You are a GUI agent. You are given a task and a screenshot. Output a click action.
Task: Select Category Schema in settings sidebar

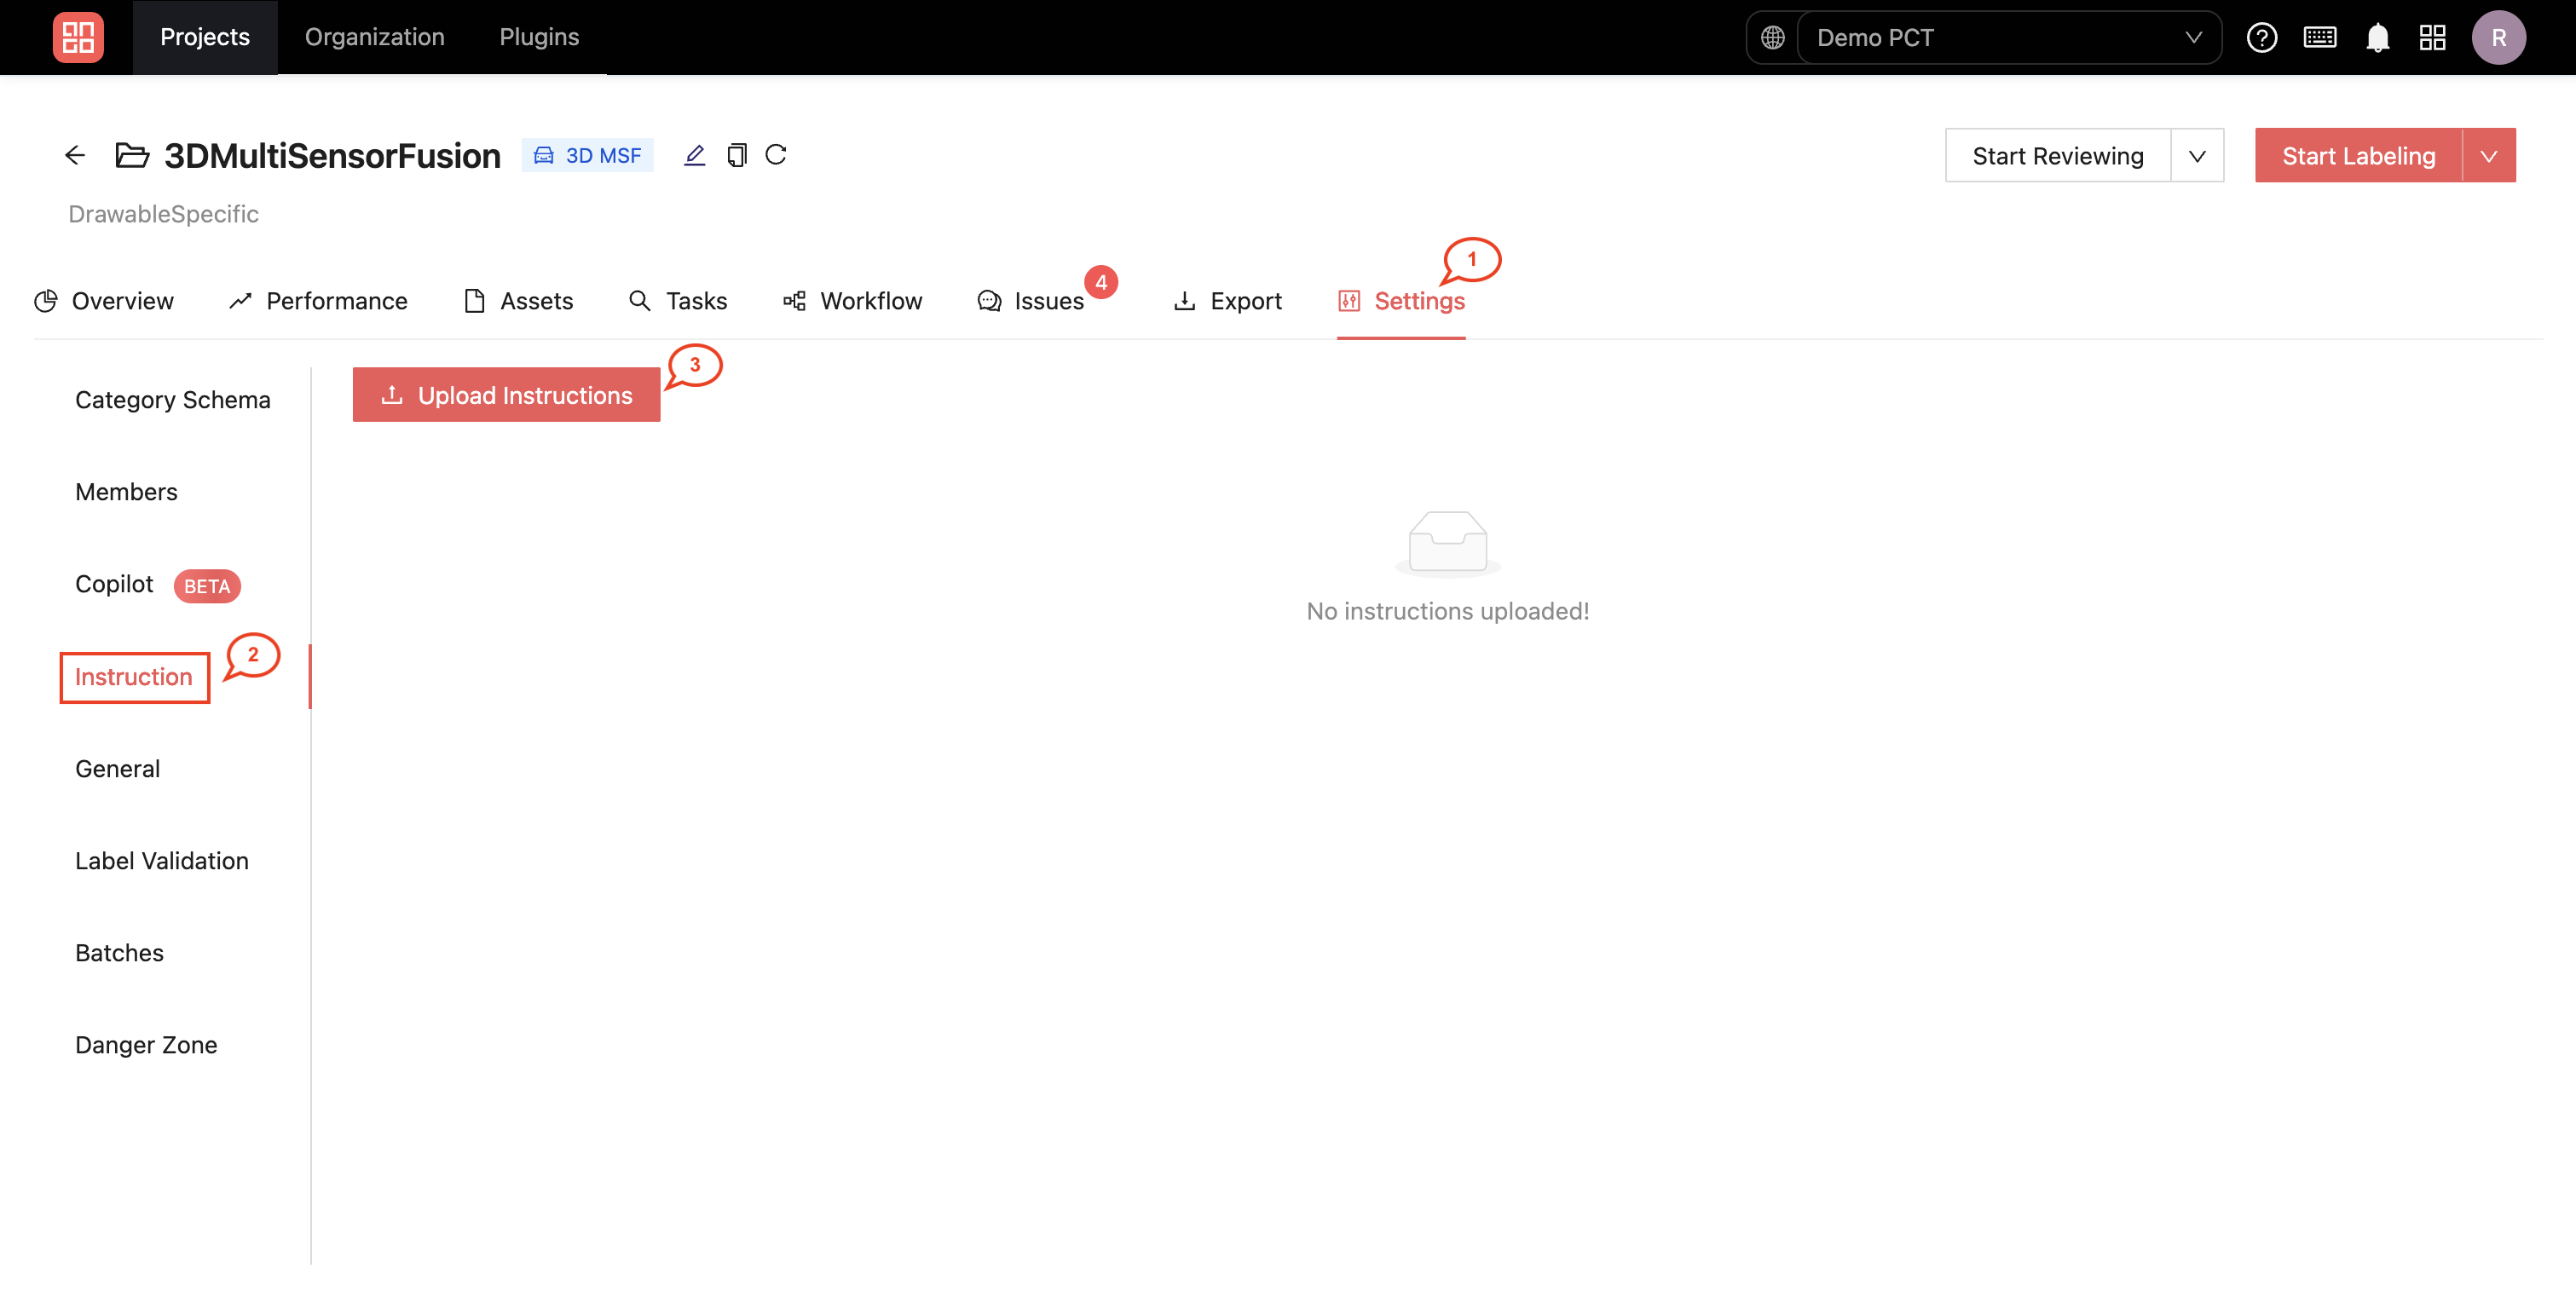tap(173, 400)
